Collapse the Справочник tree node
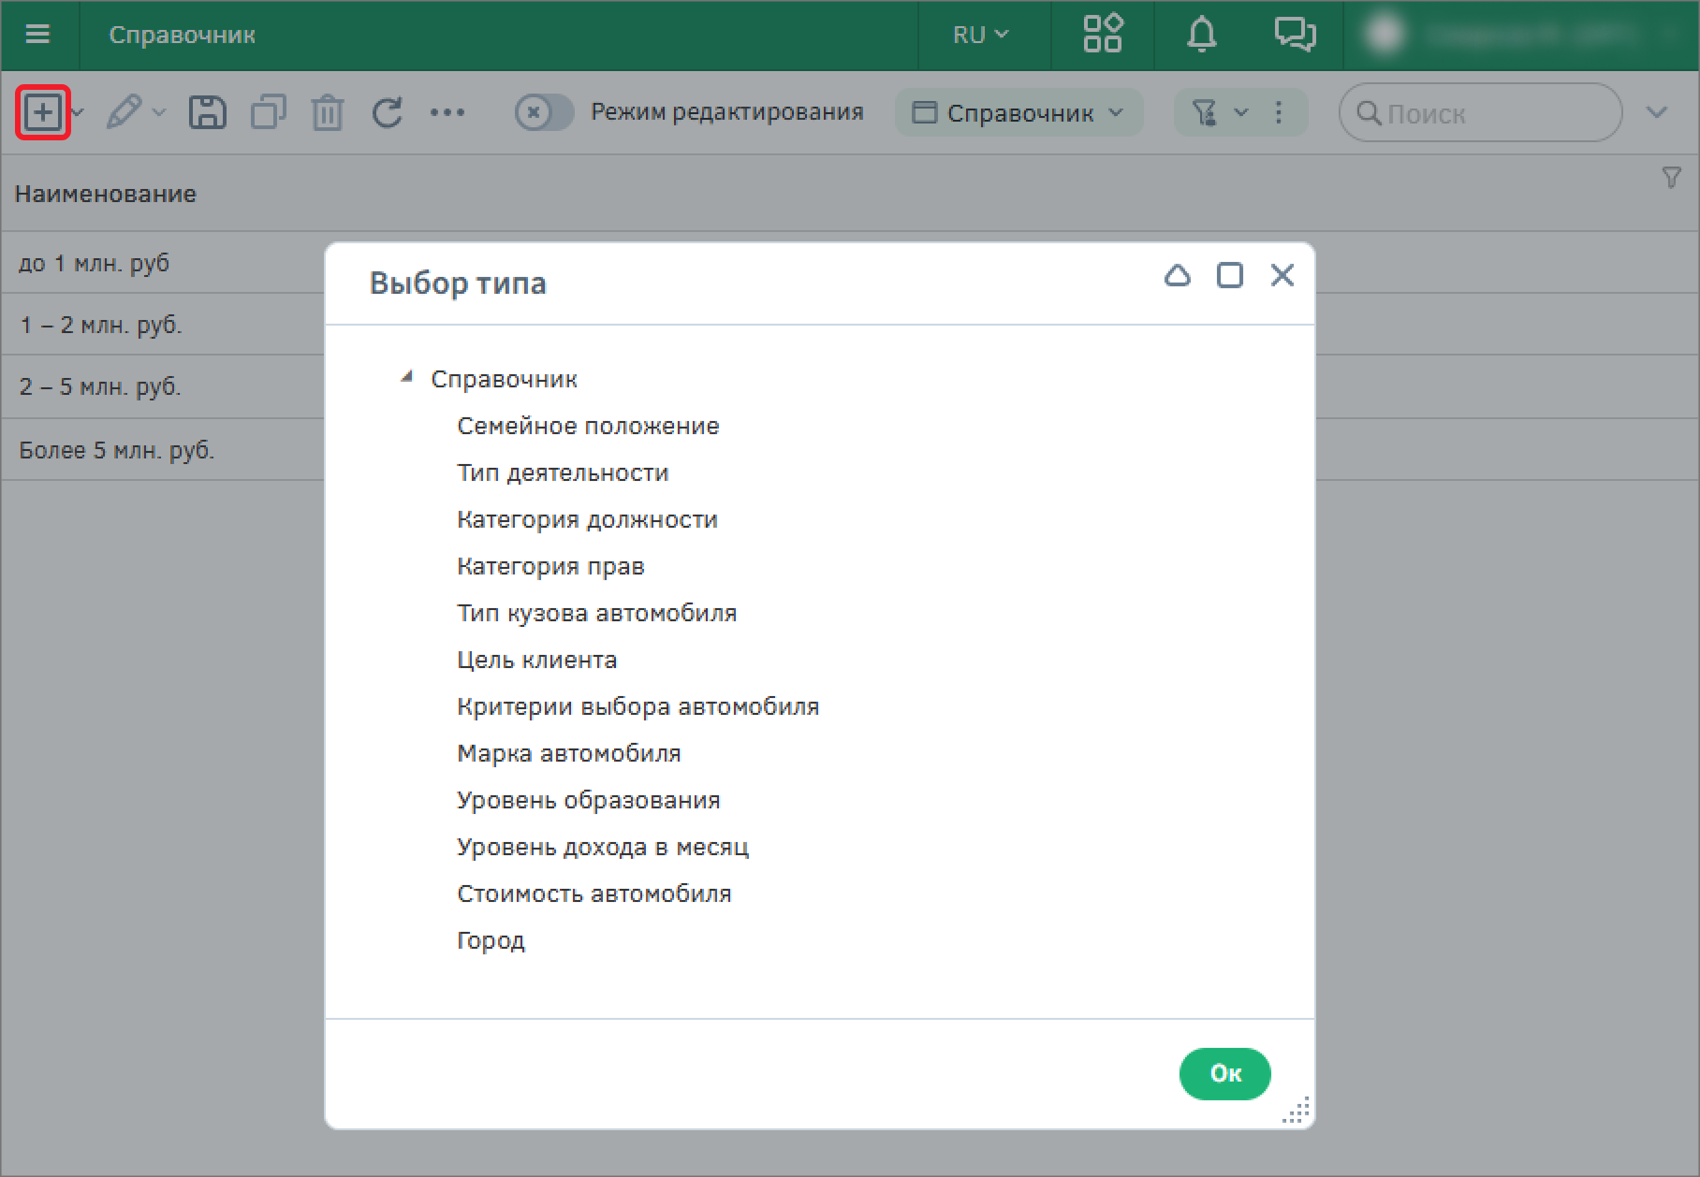The image size is (1700, 1177). (406, 378)
